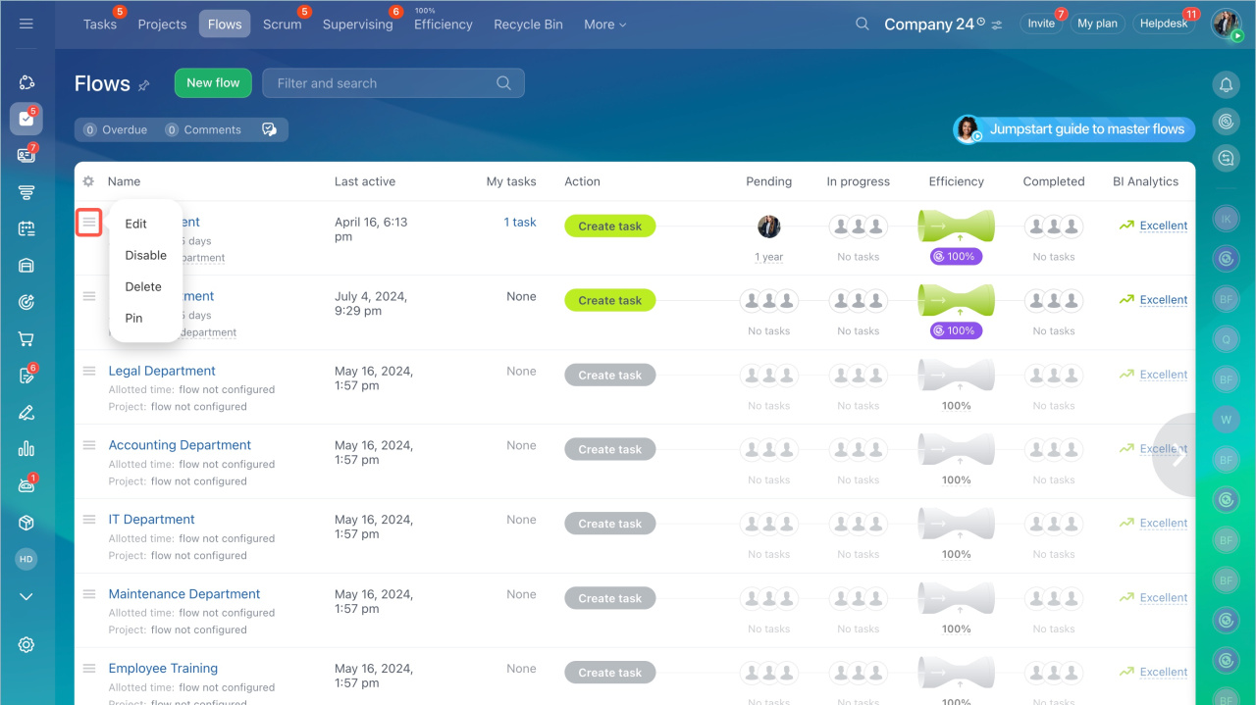Viewport: 1256px width, 705px height.
Task: Select Disable from the context menu
Action: tap(146, 255)
